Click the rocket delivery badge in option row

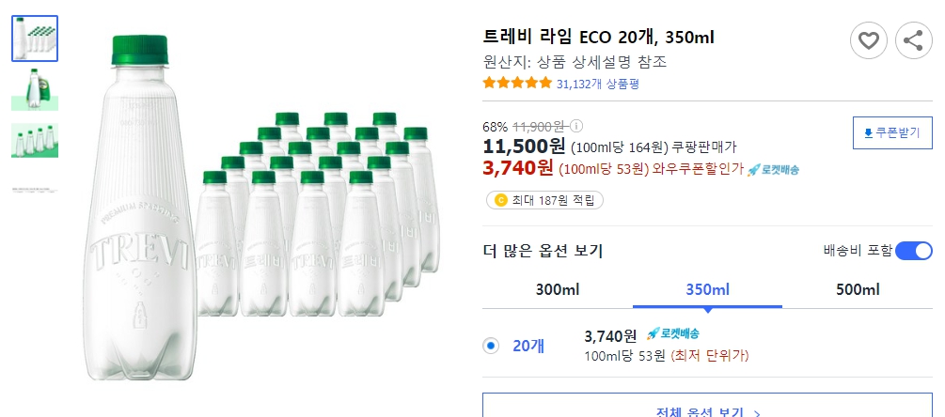click(672, 333)
